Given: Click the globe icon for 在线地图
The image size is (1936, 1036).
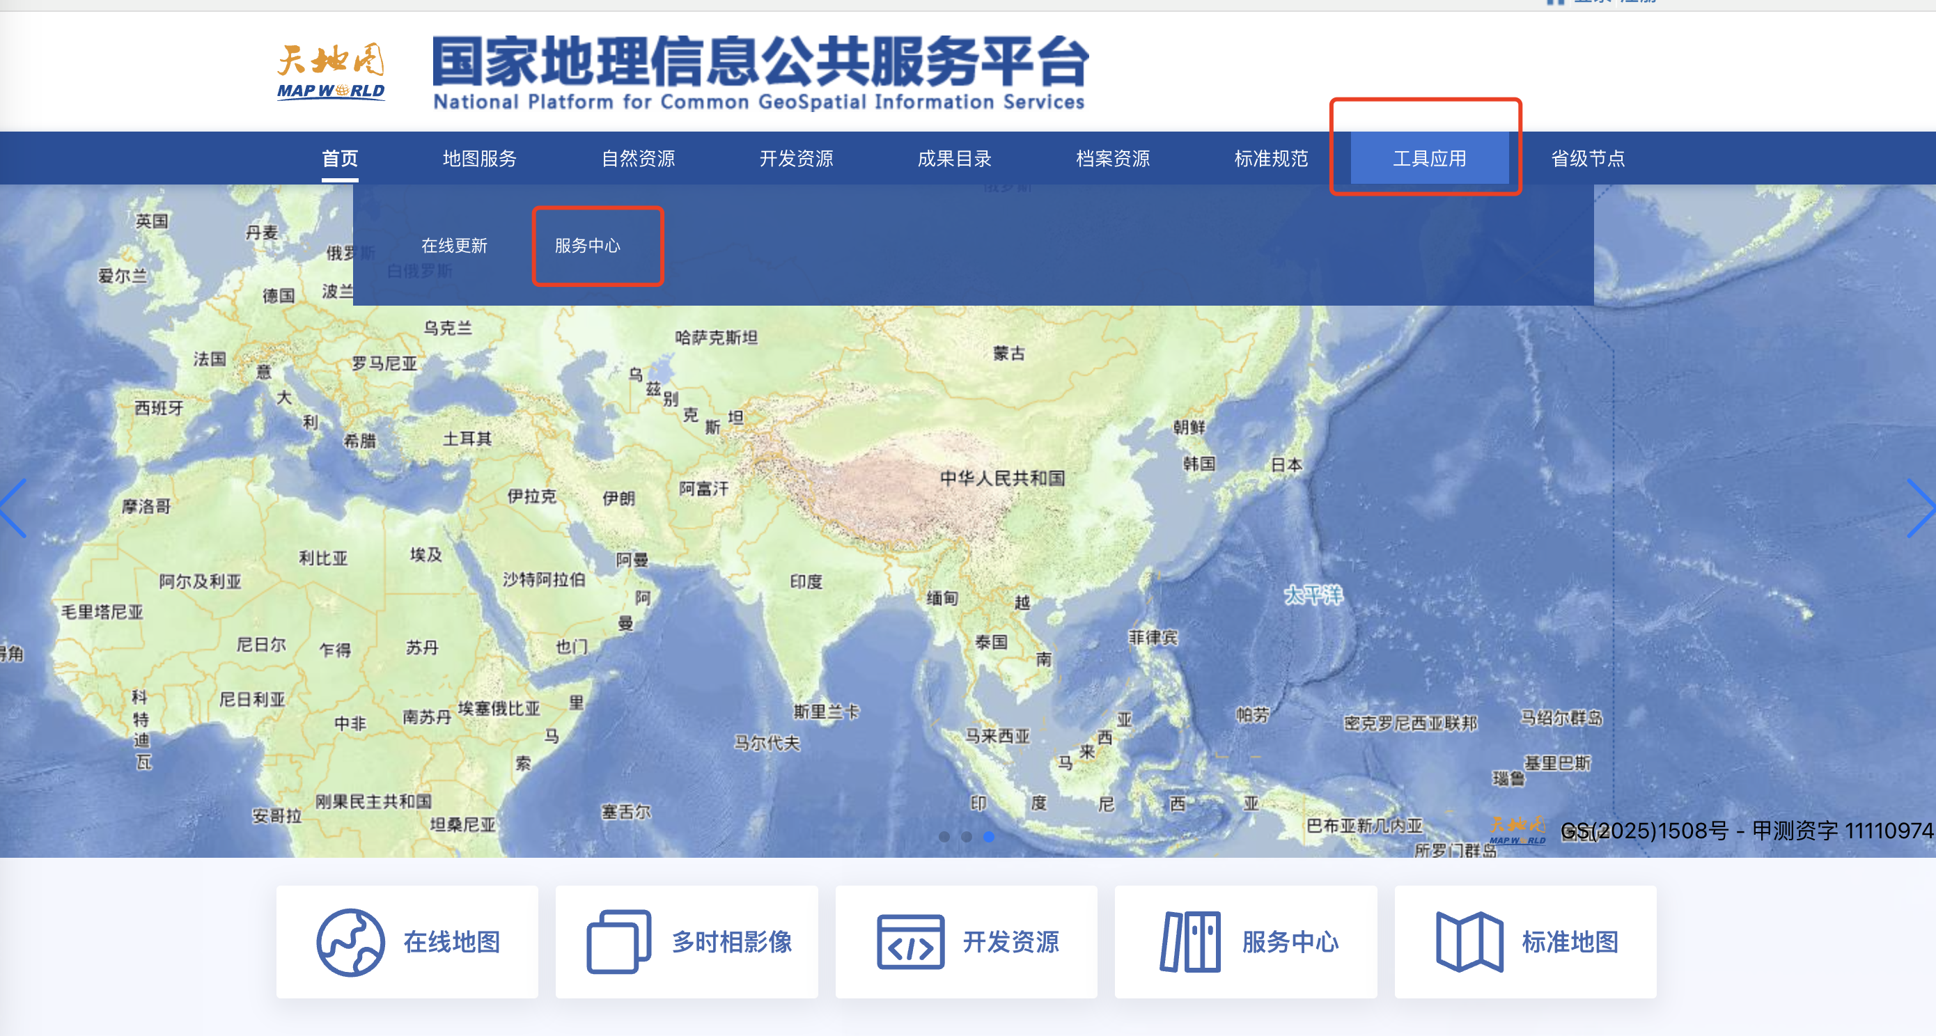Looking at the screenshot, I should tap(350, 942).
